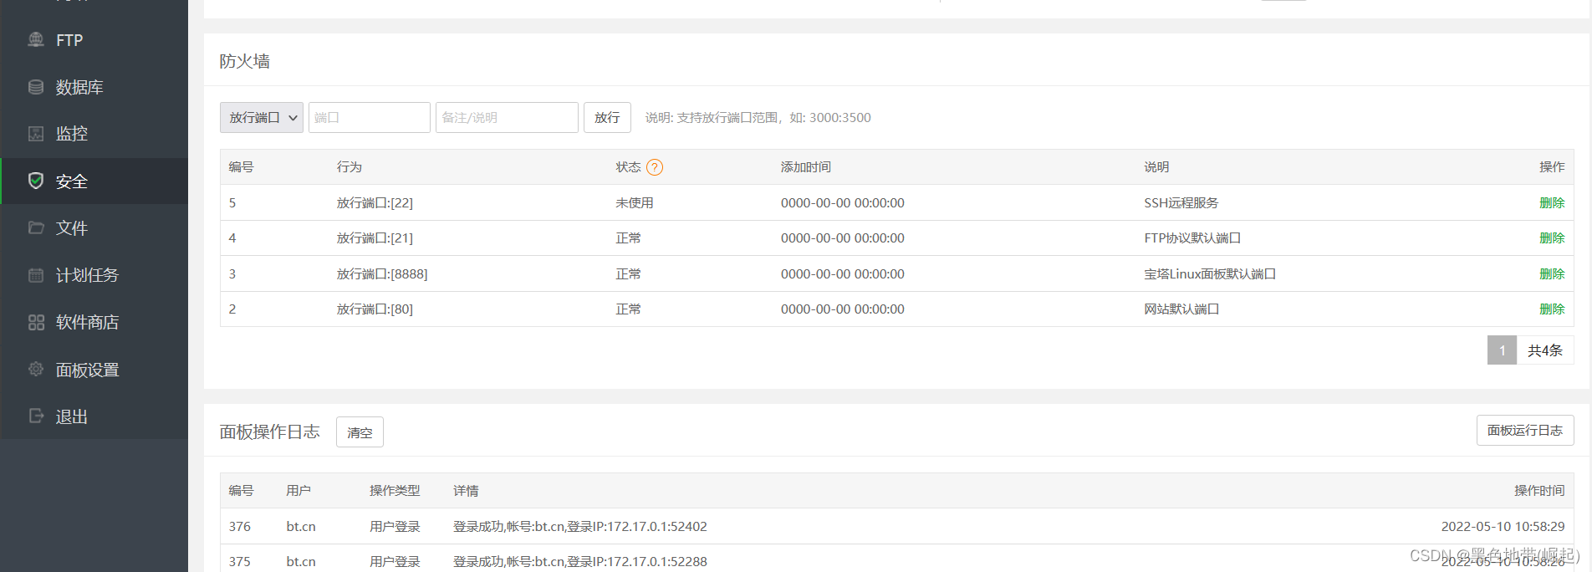This screenshot has width=1592, height=572.
Task: Click the files folder (文件) icon
Action: point(36,227)
